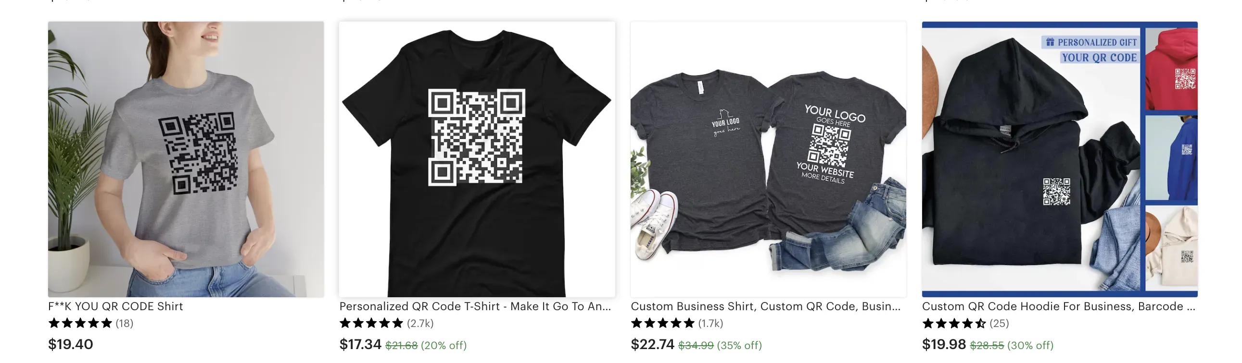Click the five-star rating of the F**K YOU shirt
Screen dimensions: 1242x363
[80, 323]
